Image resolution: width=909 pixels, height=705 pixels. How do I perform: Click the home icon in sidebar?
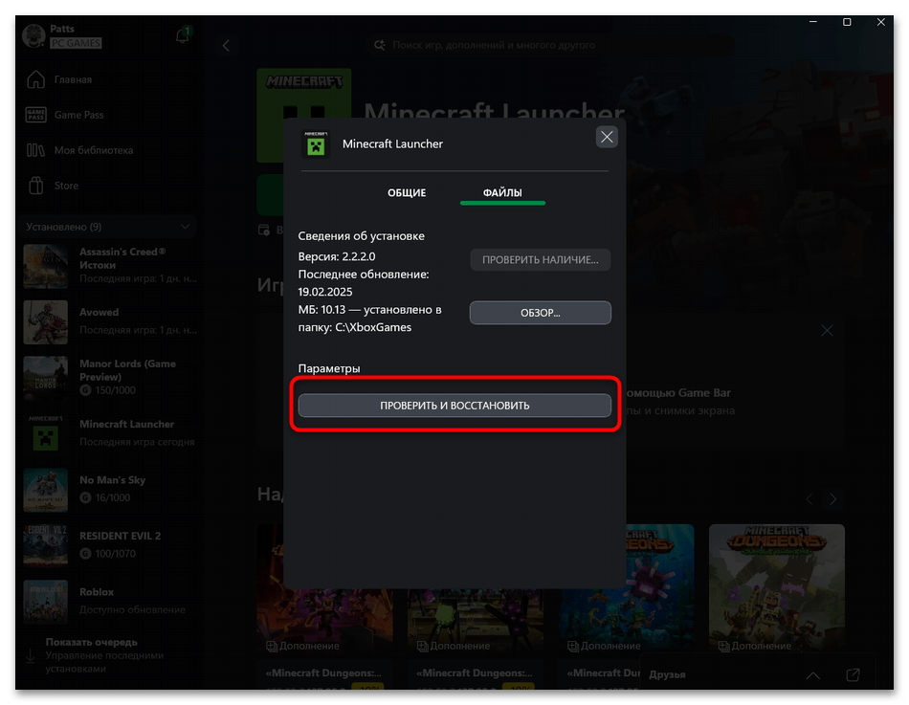tap(36, 79)
